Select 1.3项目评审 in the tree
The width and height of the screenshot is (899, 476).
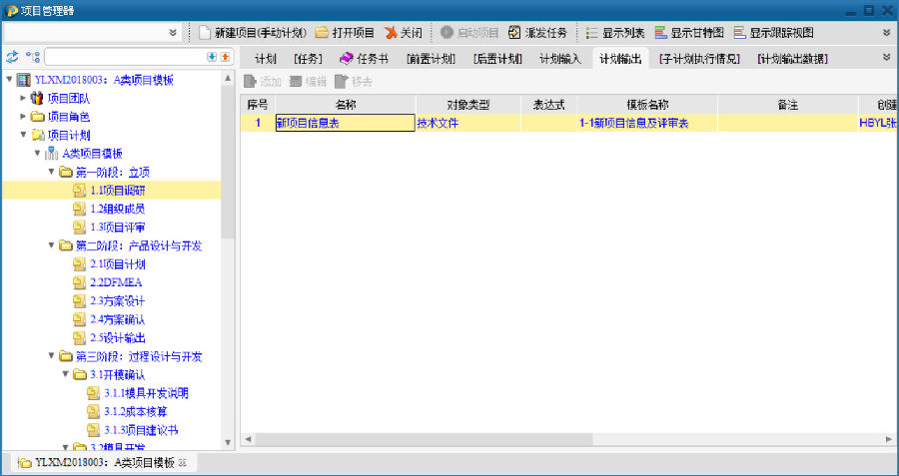coord(118,227)
